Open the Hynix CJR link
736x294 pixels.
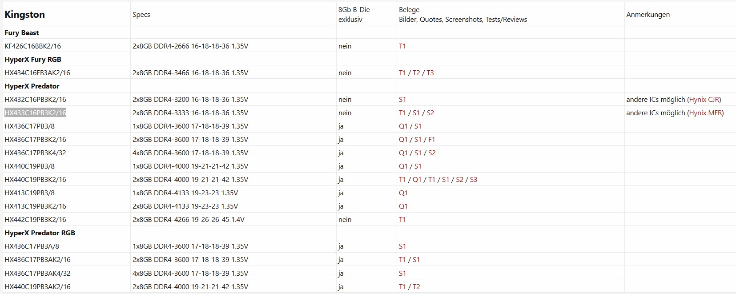(x=704, y=100)
